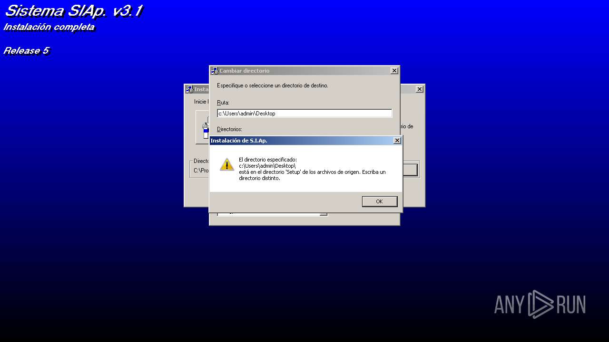Click the Ruta path input field
609x342 pixels.
[304, 114]
